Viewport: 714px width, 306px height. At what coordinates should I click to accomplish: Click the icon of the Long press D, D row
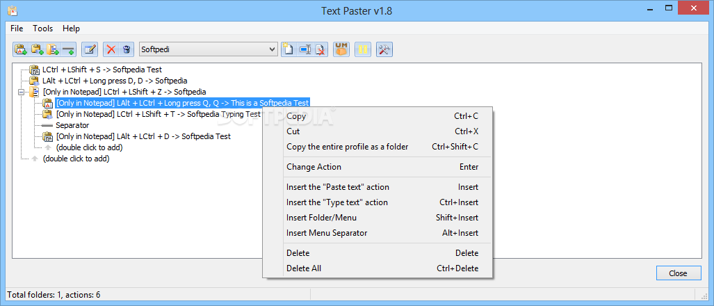point(35,81)
